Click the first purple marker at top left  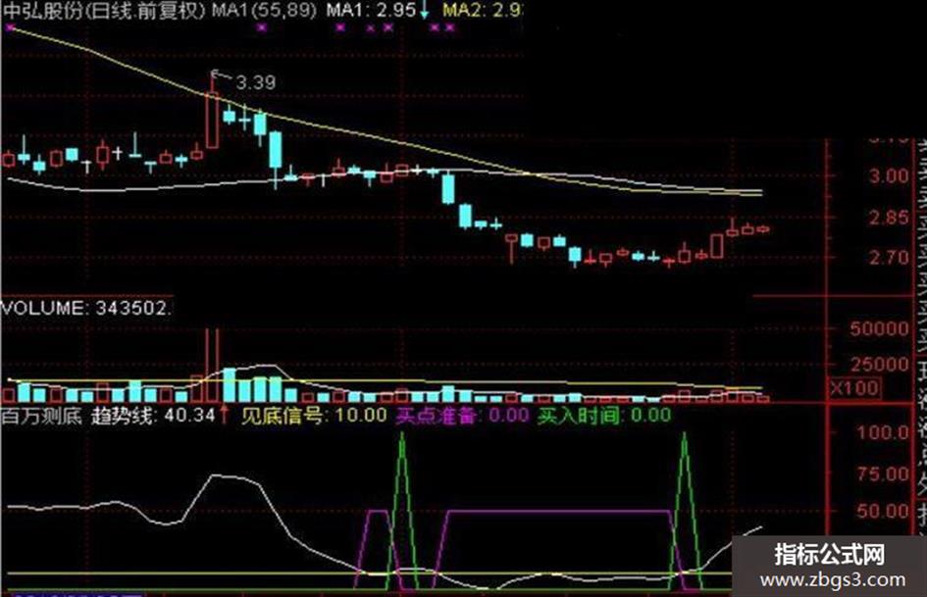click(10, 26)
